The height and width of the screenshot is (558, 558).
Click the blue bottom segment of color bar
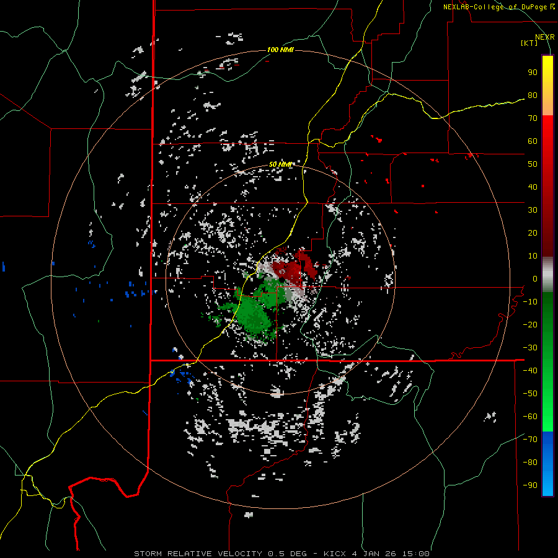tap(547, 464)
